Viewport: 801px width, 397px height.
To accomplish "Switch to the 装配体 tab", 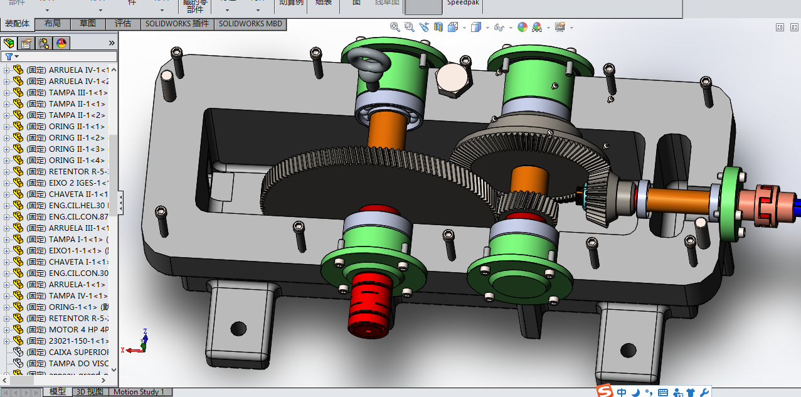I will 18,24.
